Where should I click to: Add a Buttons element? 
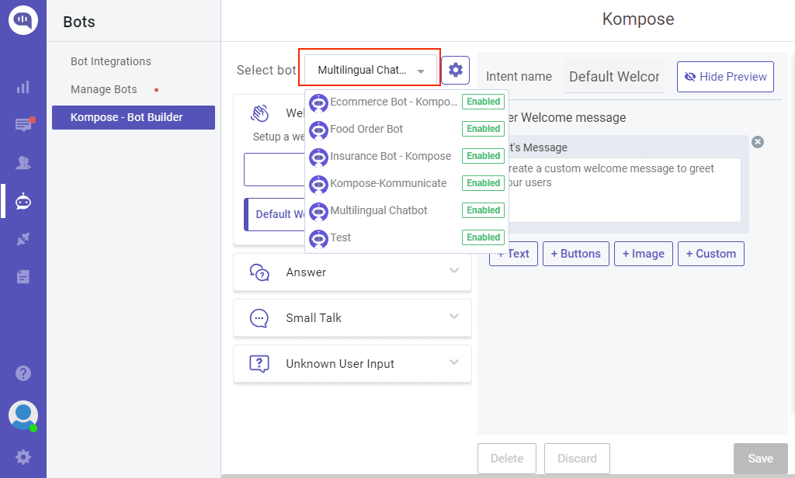(575, 254)
